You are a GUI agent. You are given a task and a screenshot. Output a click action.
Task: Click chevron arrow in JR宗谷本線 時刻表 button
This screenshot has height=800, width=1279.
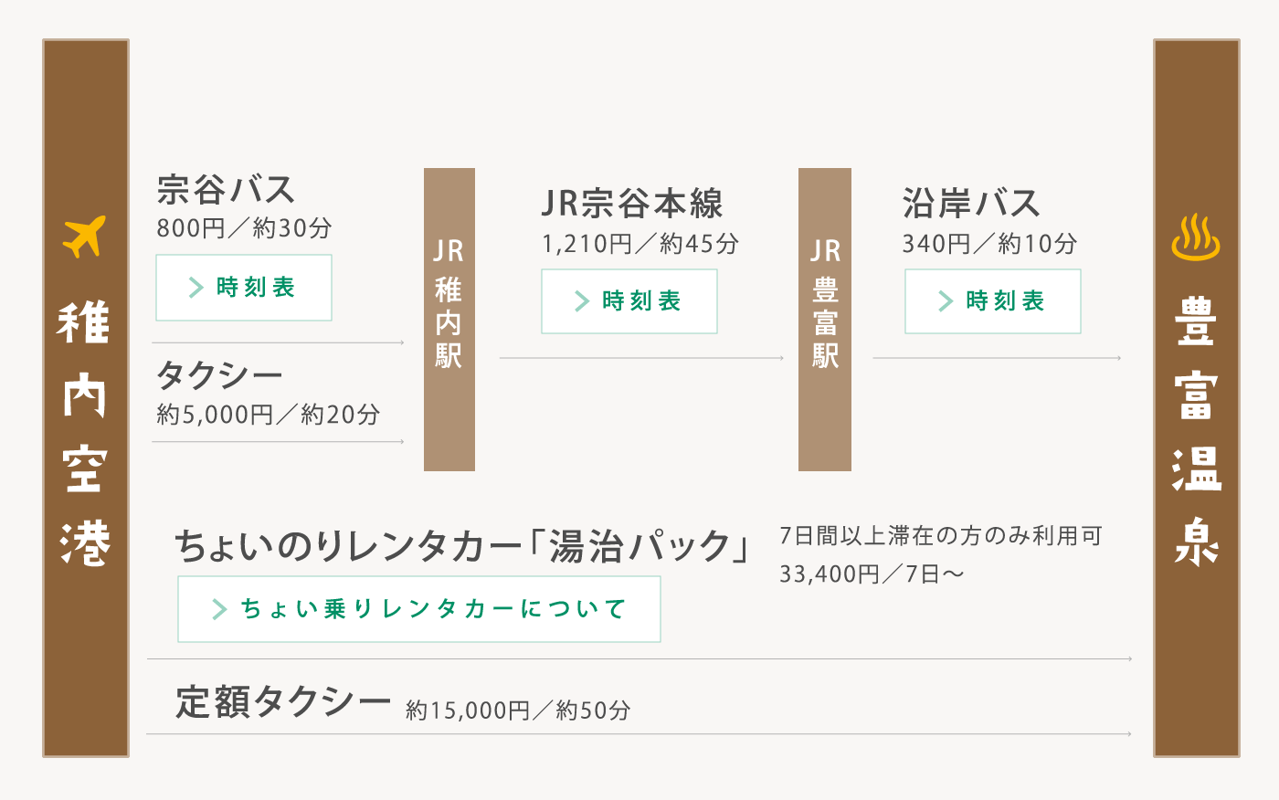click(x=582, y=301)
